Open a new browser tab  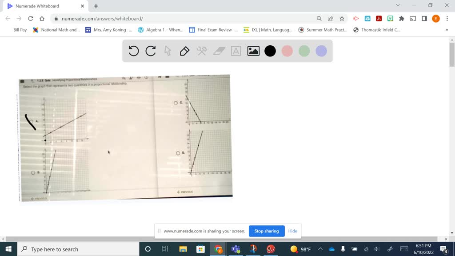97,6
